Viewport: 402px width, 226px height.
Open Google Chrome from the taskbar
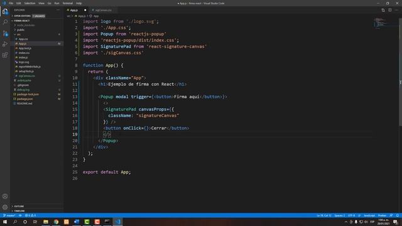click(56, 222)
